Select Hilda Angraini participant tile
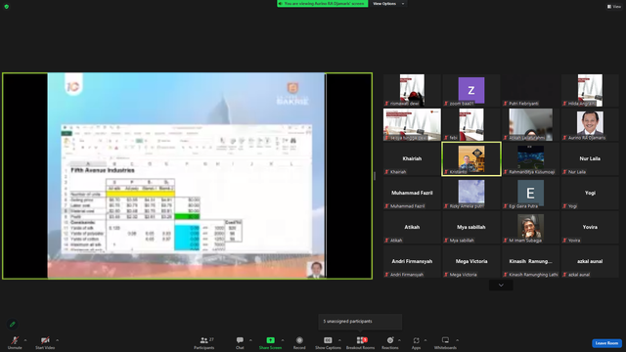Image resolution: width=626 pixels, height=352 pixels. [590, 91]
